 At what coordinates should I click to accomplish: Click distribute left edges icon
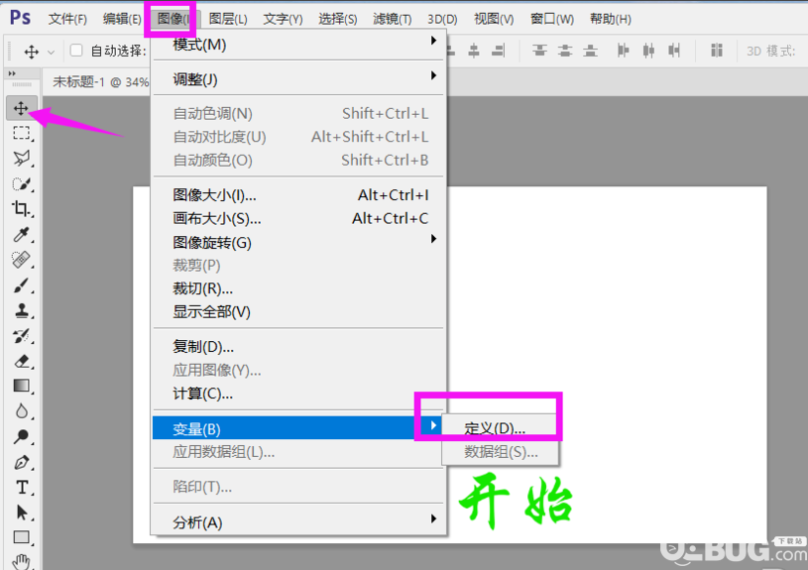(x=623, y=51)
